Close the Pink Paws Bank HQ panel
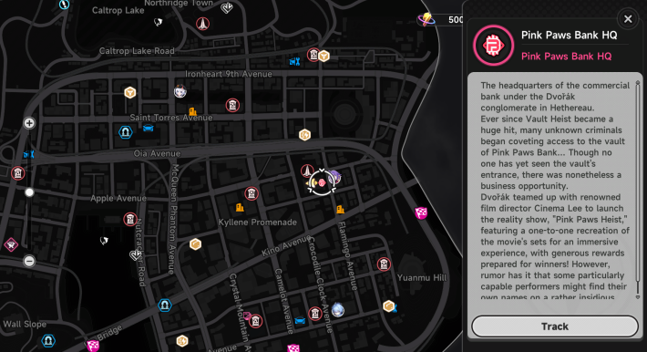Screen dimensions: 647x352 click(628, 19)
